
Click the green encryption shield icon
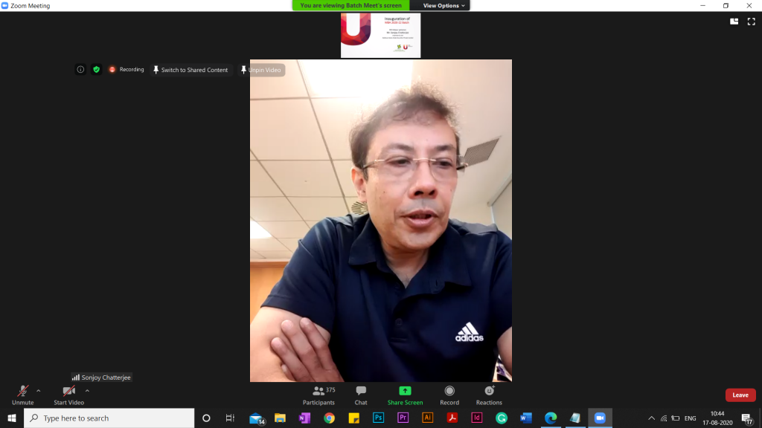point(96,70)
